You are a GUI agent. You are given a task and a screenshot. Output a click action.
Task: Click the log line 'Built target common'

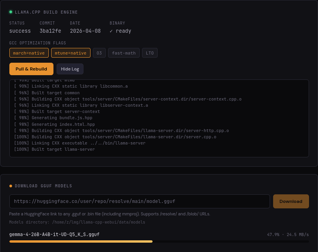(x=47, y=93)
